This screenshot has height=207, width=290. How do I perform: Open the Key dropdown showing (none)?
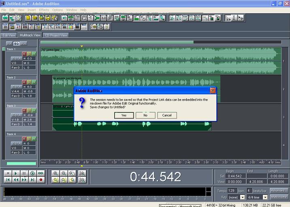(x=242, y=197)
